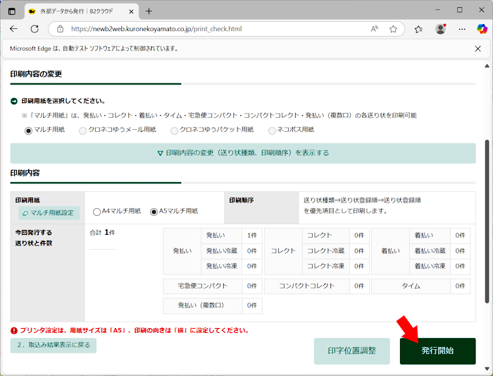Close the B2クラウド tab

tap(131, 12)
